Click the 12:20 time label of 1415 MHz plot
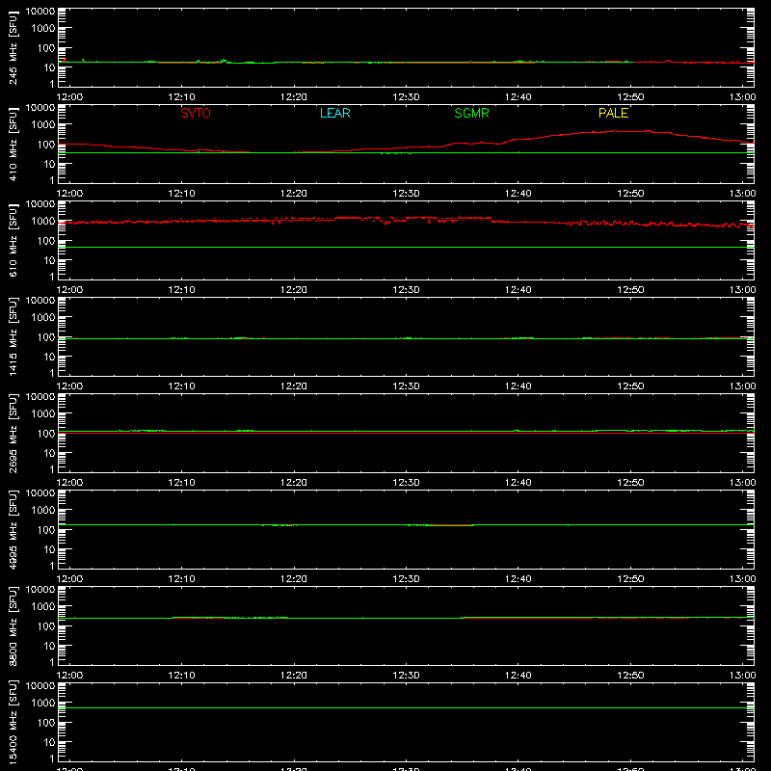This screenshot has height=771, width=771. (x=294, y=386)
